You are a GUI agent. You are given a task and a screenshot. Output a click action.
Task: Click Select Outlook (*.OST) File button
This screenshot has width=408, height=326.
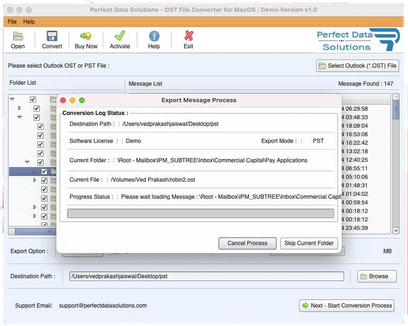[x=357, y=66]
